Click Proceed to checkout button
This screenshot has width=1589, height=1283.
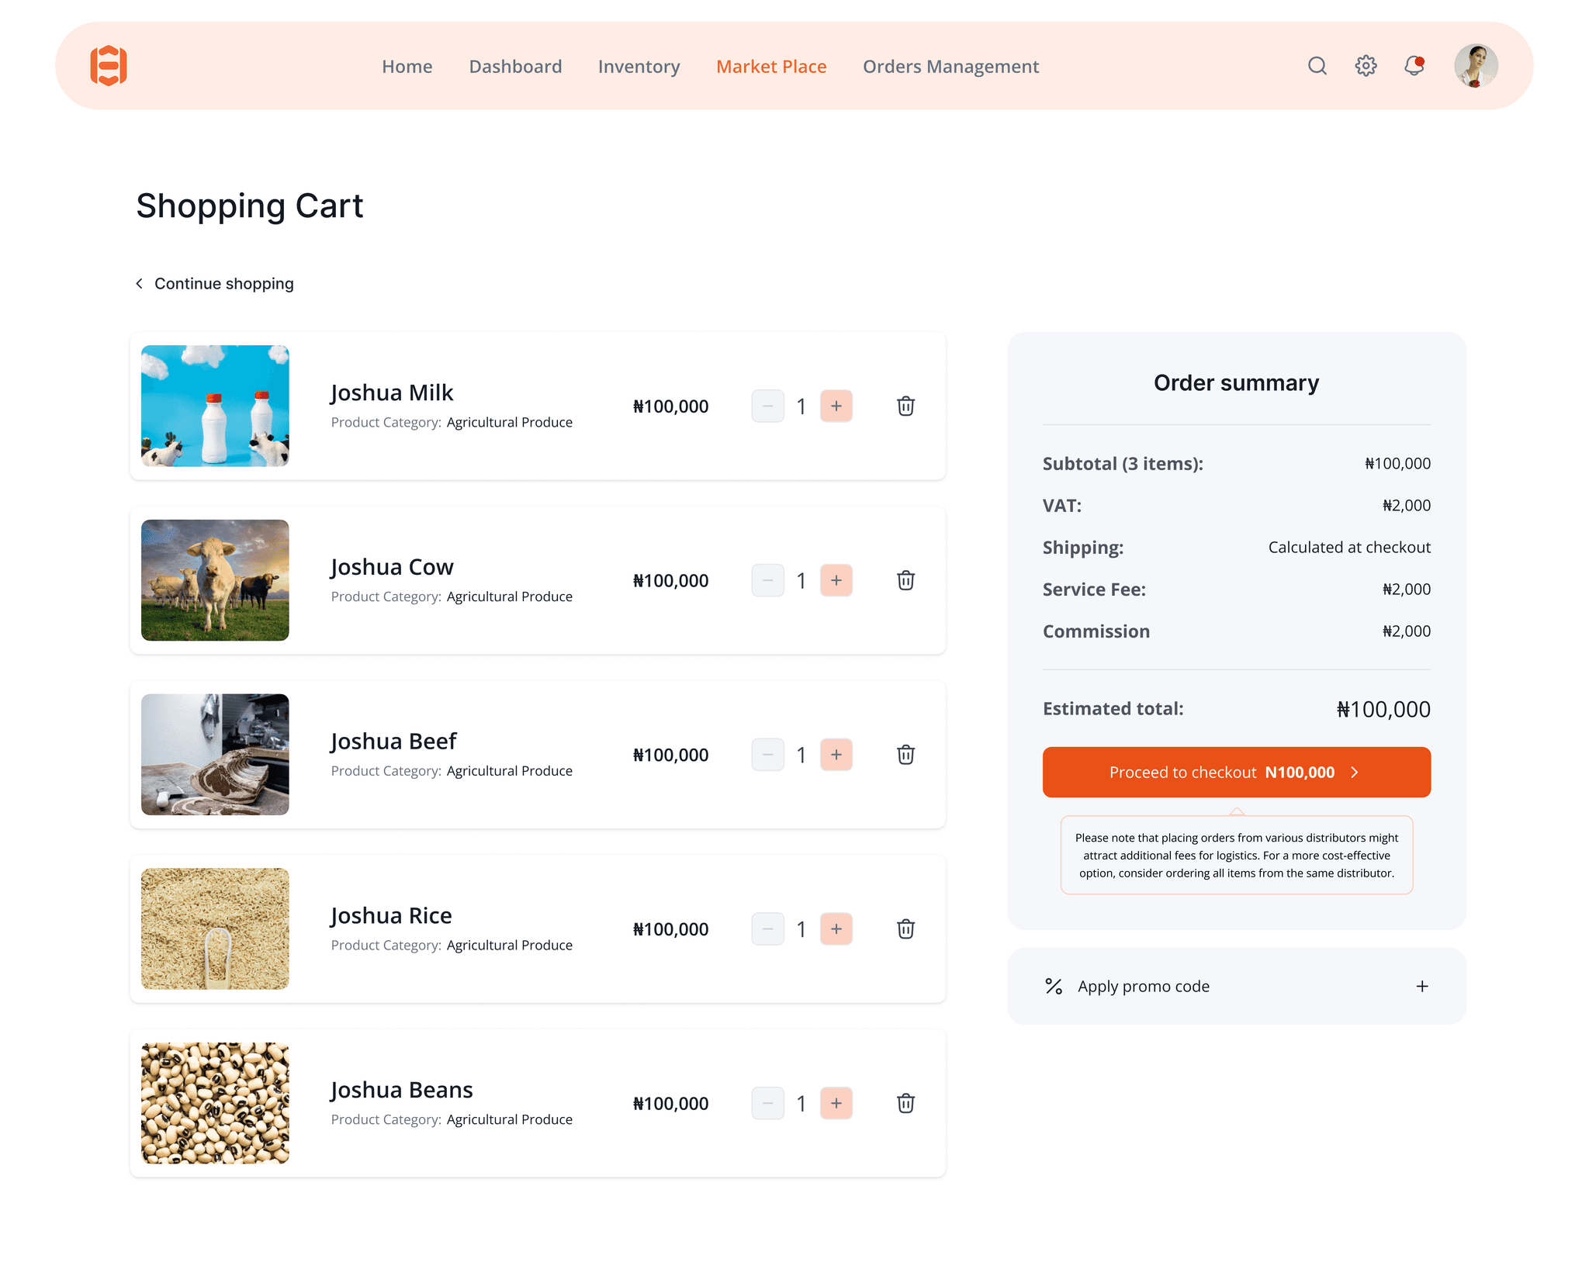[x=1236, y=773]
